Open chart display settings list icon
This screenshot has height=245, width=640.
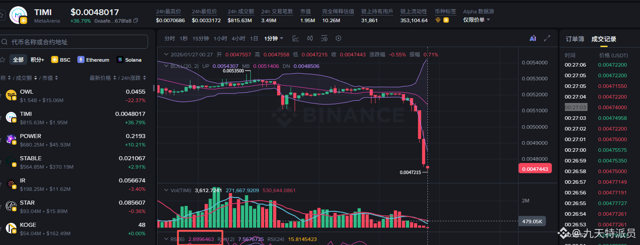pos(324,39)
